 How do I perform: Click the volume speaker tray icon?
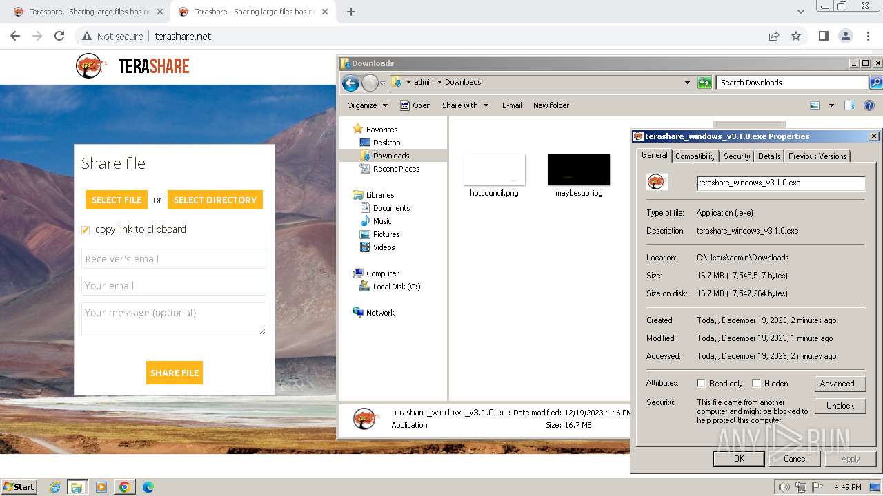click(x=784, y=487)
